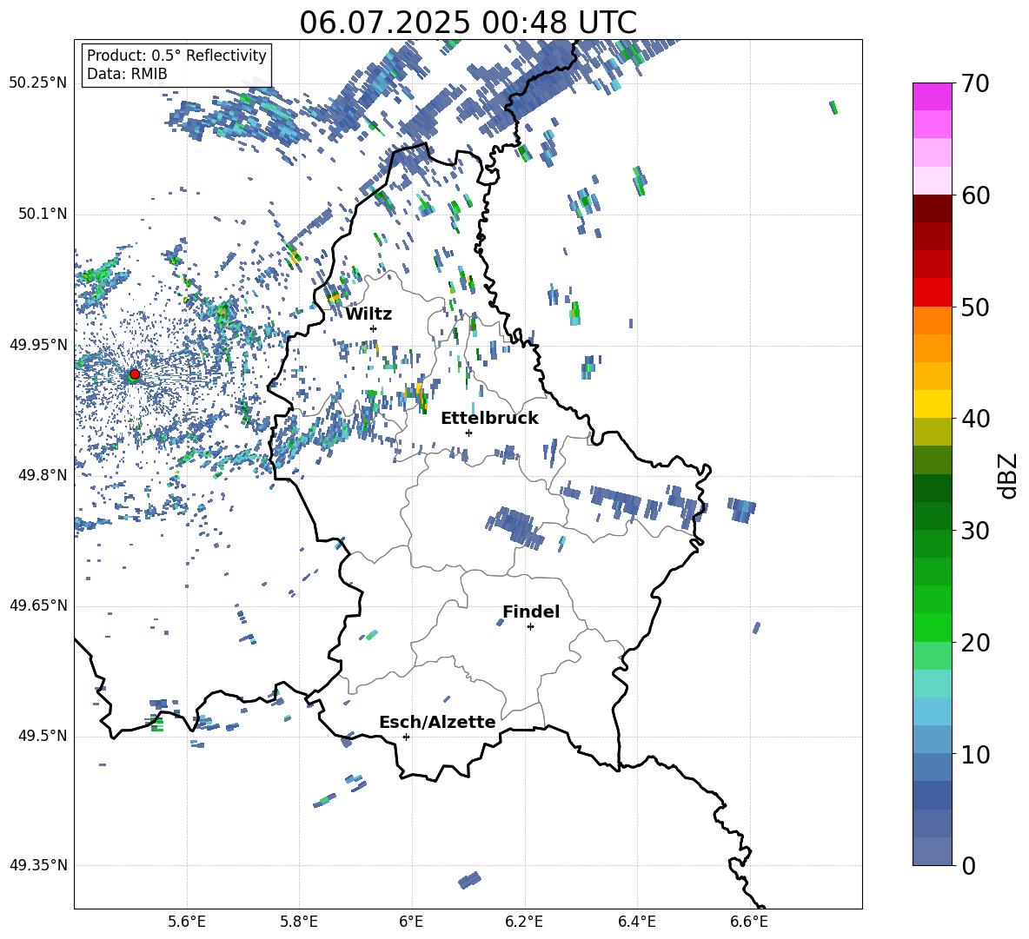This screenshot has height=939, width=1029.
Task: Click the 50.1°N latitude label
Action: pos(43,215)
